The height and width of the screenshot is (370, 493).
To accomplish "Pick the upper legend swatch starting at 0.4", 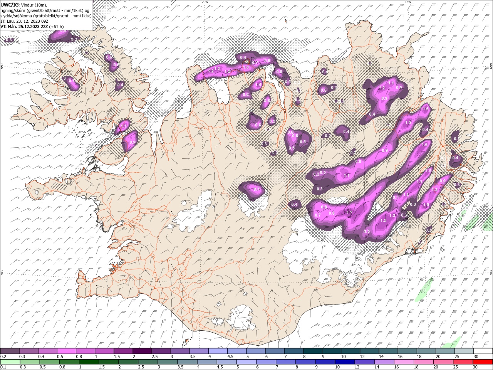I will pos(47,351).
